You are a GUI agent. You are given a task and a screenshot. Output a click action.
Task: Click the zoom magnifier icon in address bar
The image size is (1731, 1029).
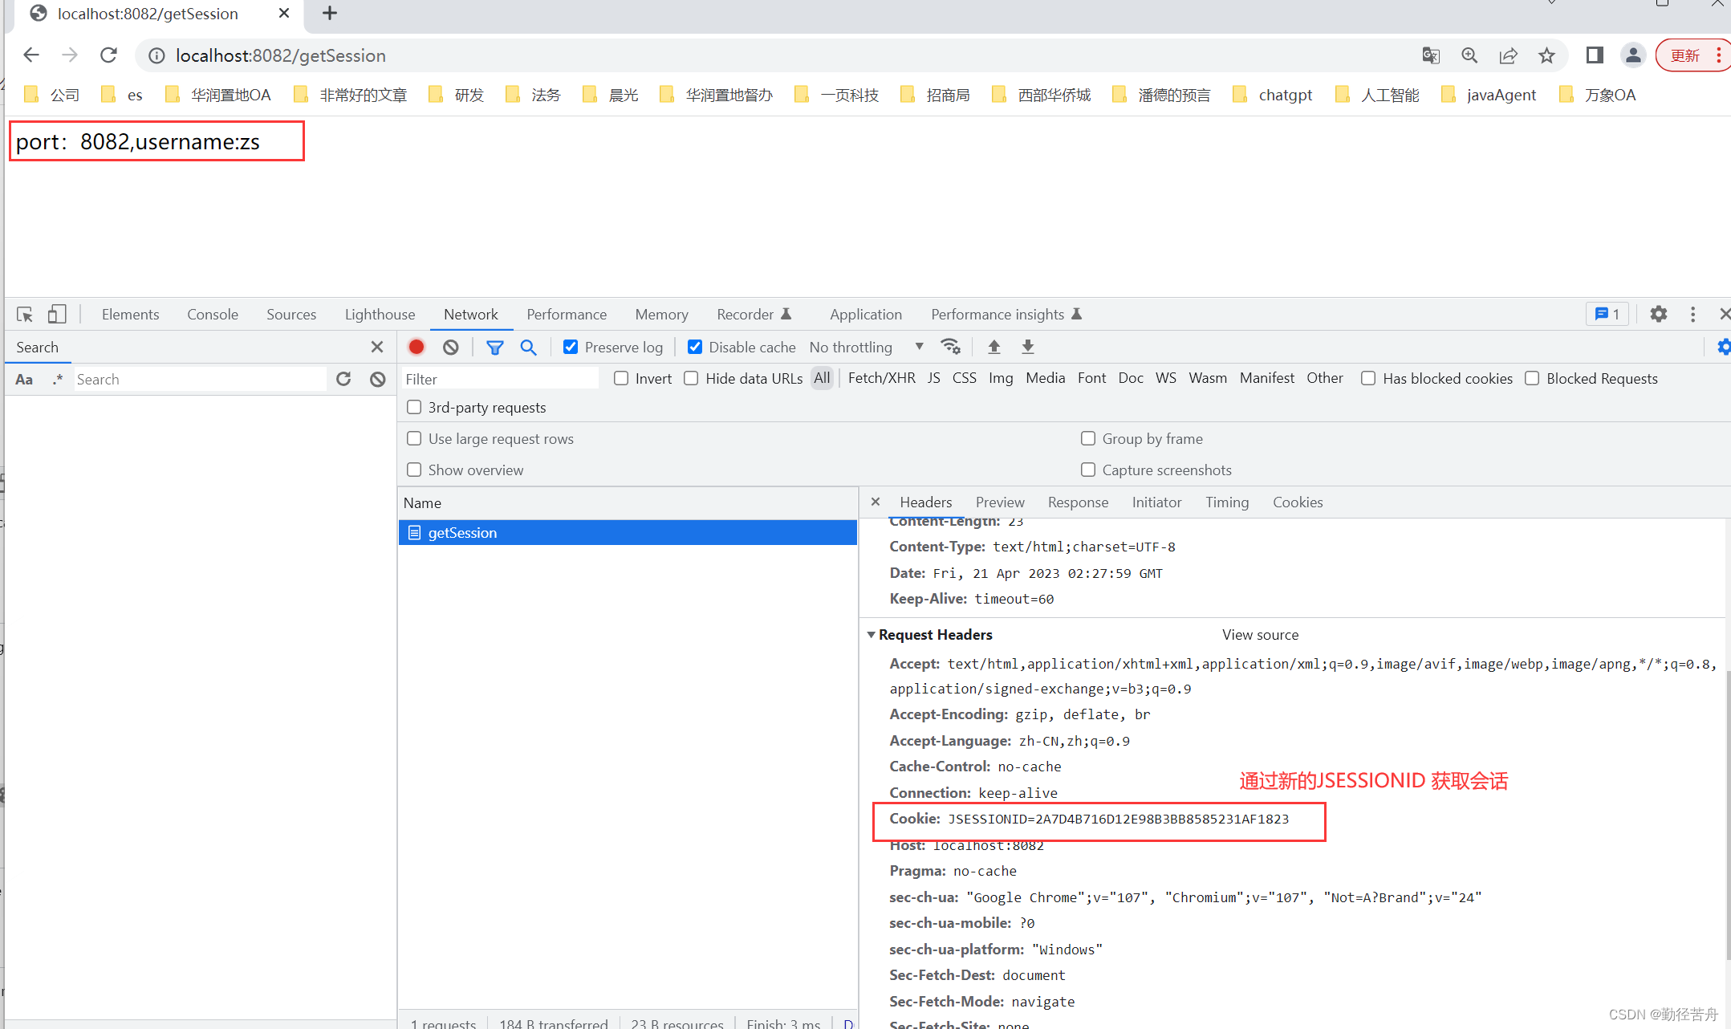(1469, 55)
